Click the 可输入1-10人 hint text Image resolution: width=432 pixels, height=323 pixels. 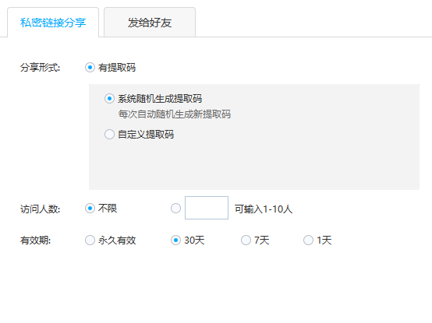coord(264,209)
